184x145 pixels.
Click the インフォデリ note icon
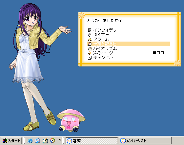90,30
